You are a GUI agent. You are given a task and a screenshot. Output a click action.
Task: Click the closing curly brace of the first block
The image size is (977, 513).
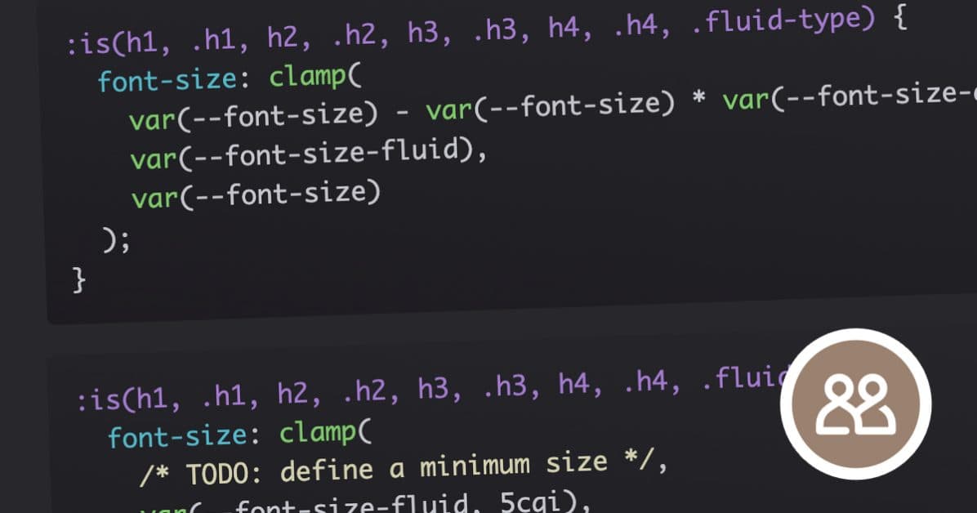pos(79,279)
